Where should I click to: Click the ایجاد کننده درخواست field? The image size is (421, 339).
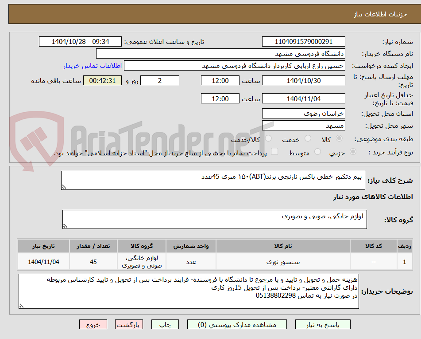234,66
